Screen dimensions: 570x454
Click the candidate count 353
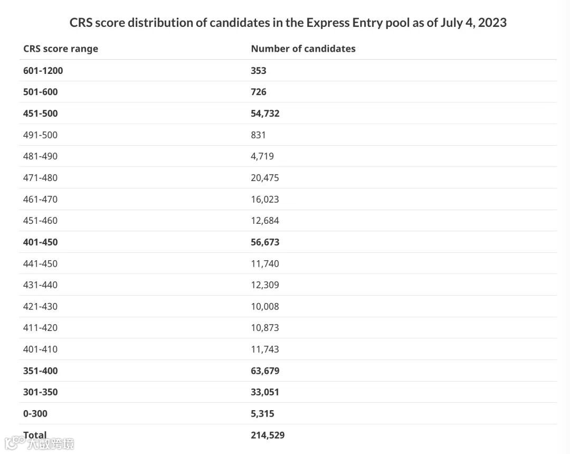[259, 70]
